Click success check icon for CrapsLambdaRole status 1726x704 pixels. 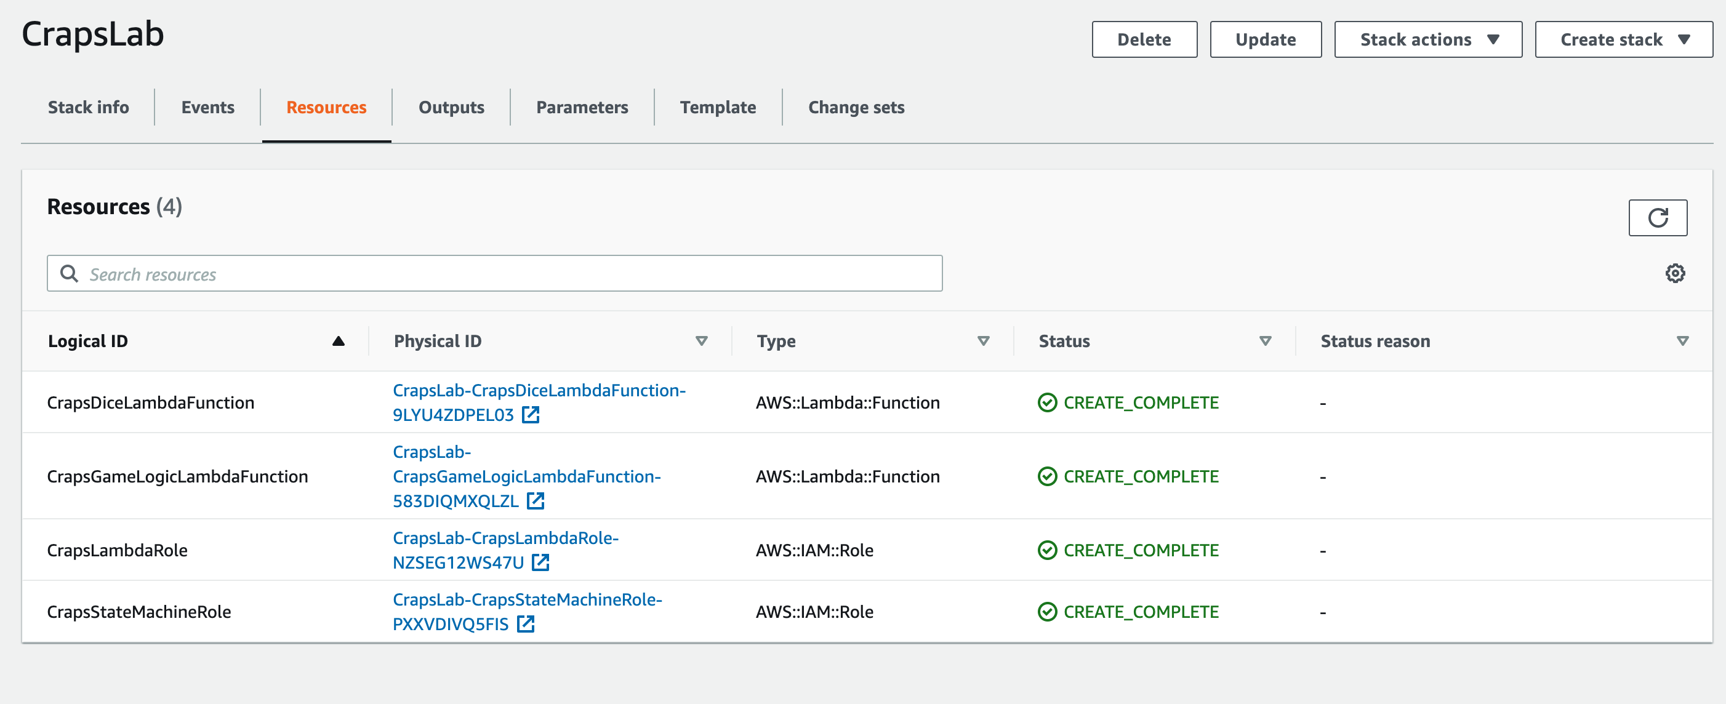[1047, 550]
